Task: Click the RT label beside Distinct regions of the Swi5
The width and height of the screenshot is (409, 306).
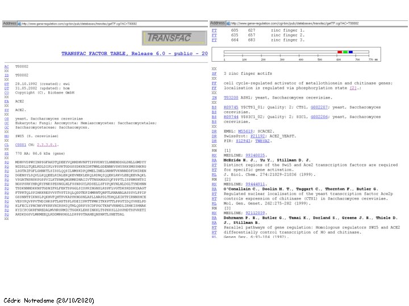Action: [214, 165]
